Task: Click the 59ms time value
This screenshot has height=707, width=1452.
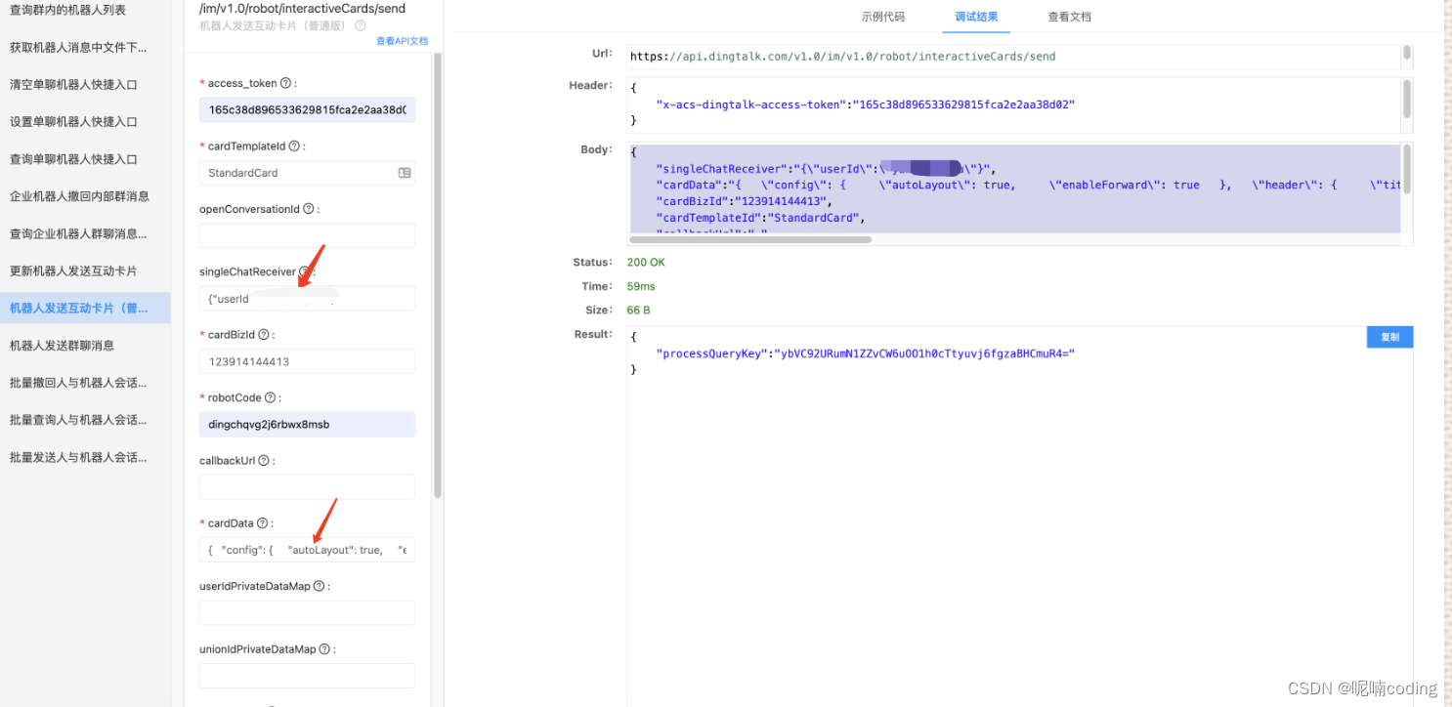Action: [x=641, y=286]
